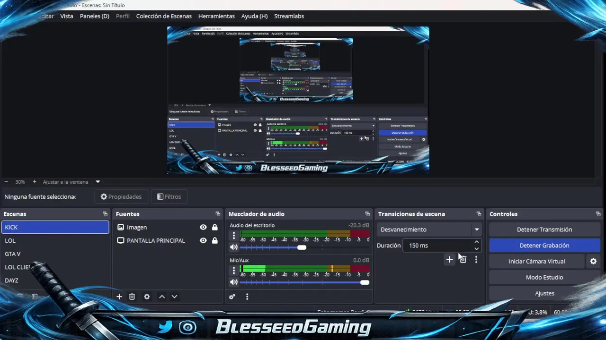Open the Colección de Escenas menu
This screenshot has height=340, width=606.
point(164,16)
